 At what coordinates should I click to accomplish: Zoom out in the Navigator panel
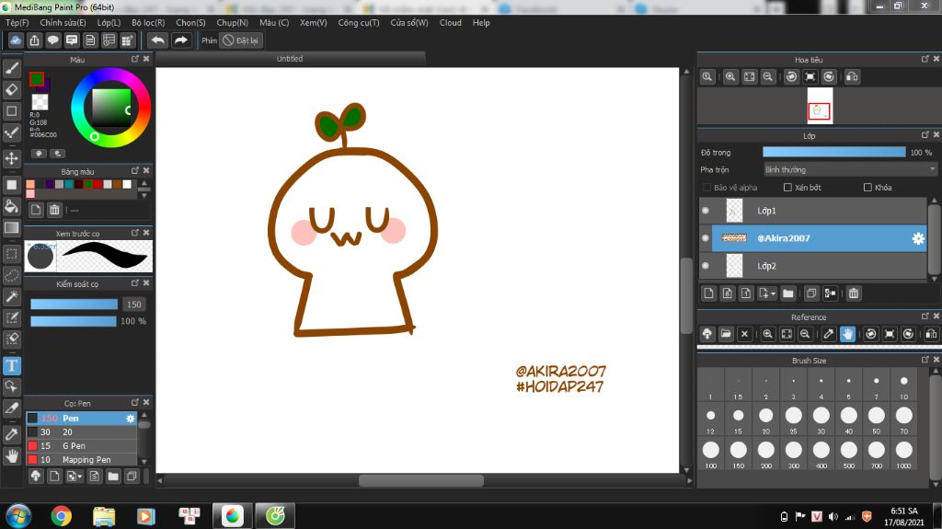tap(768, 77)
